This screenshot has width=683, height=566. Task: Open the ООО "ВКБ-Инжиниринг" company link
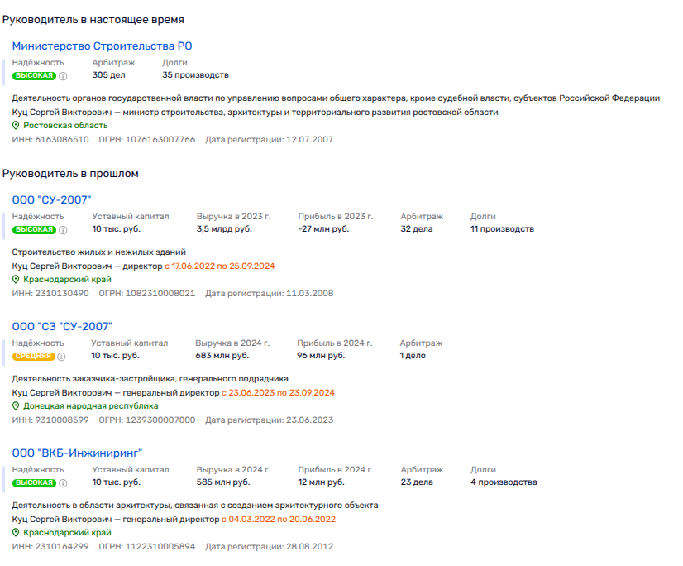[x=78, y=453]
